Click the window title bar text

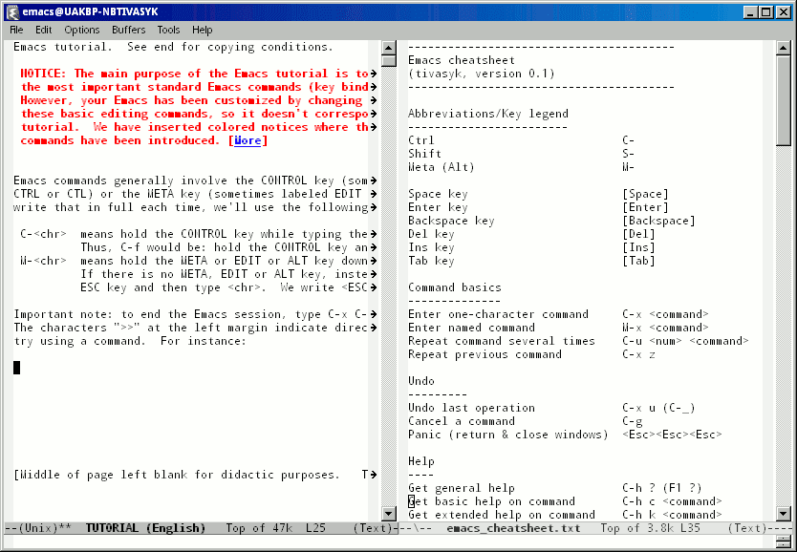tap(92, 12)
